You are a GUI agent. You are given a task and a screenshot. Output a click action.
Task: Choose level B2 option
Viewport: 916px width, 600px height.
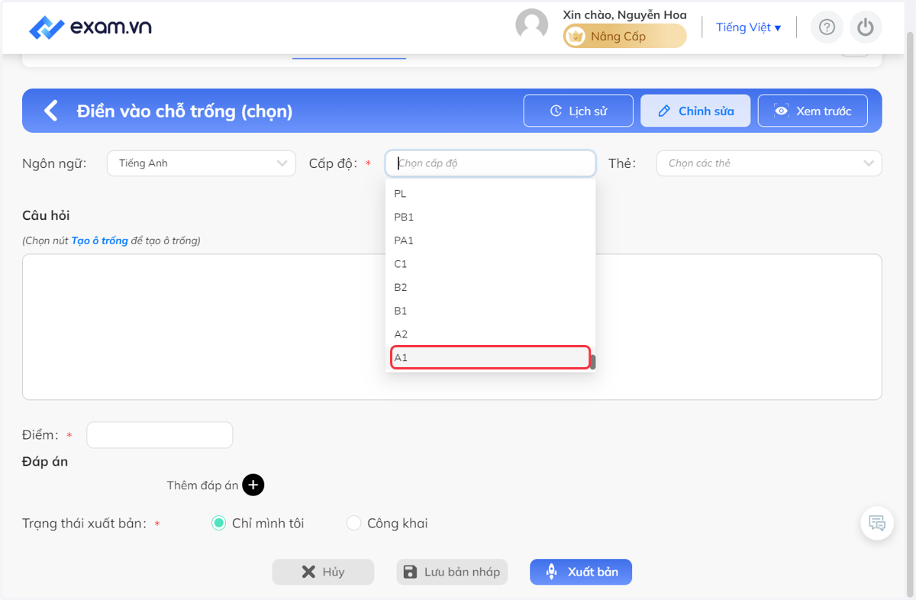(x=489, y=288)
